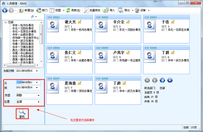
Task: Edit 谢大光 via the pencil icon
Action: (79, 22)
